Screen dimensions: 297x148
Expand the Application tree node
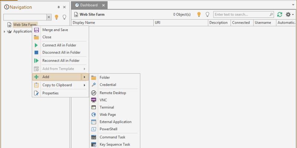[4, 31]
